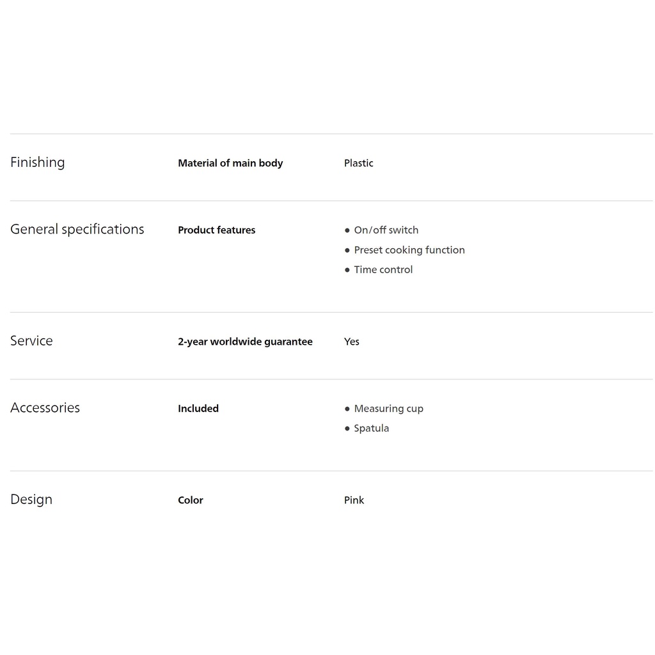Screen dimensions: 655x655
Task: Click the 'Pink' color value
Action: (x=354, y=500)
